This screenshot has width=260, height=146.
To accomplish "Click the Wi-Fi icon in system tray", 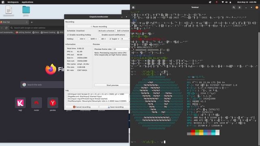I will (223, 2).
